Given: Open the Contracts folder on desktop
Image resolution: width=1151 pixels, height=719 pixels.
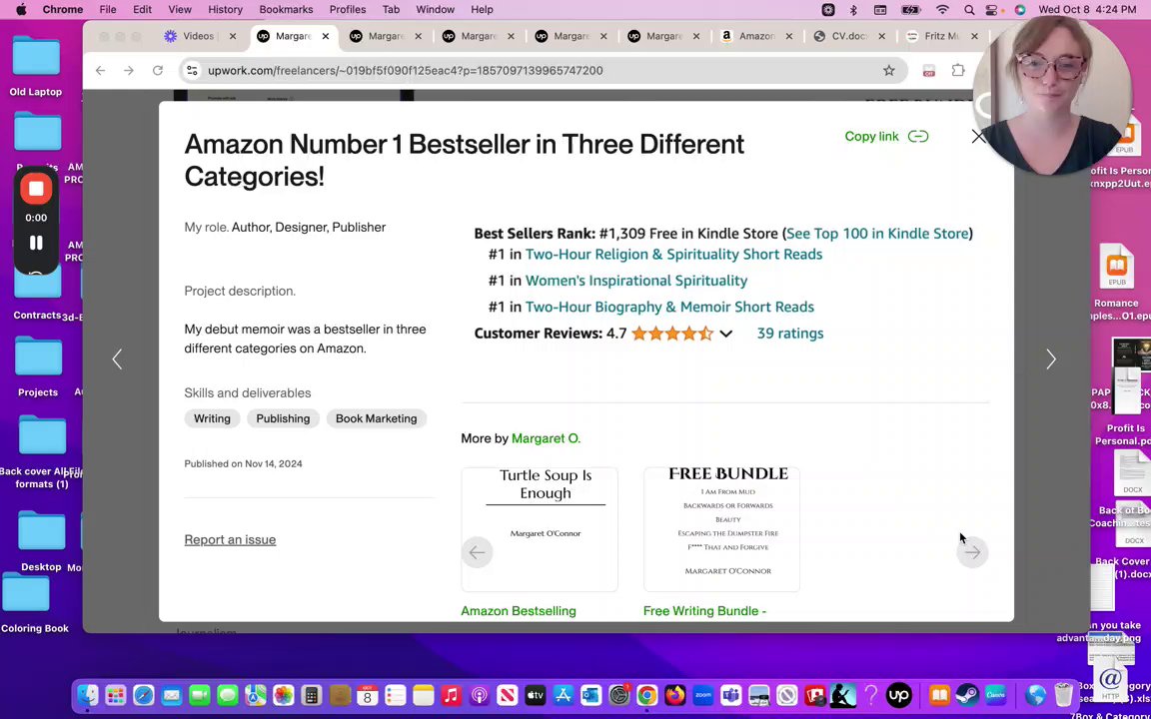Looking at the screenshot, I should (x=37, y=294).
